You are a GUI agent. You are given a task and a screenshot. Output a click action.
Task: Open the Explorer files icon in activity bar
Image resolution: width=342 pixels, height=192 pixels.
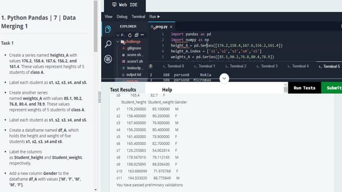click(x=108, y=29)
